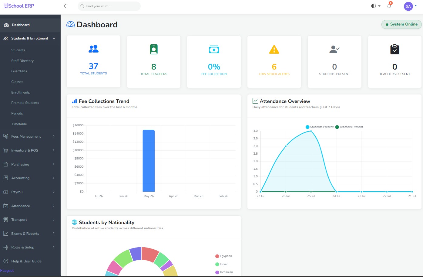423x277 pixels.
Task: Click the 26 Jul students attendance point
Action: [286, 146]
